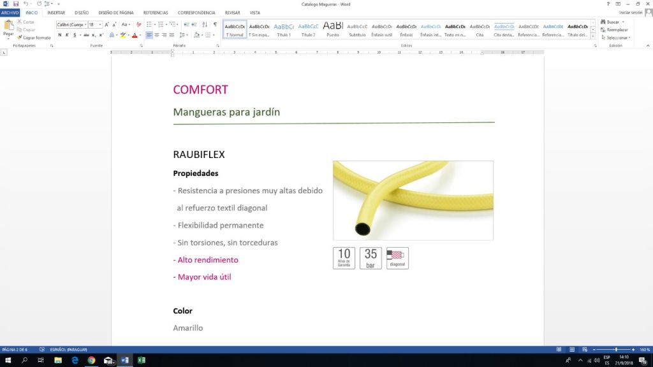Switch to the REFERENCIAS tab
The width and height of the screenshot is (653, 367).
[156, 13]
